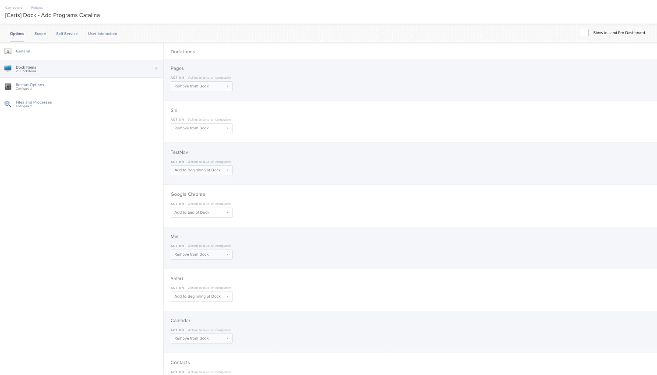657x375 pixels.
Task: Click the Mail dock item name
Action: click(x=175, y=236)
